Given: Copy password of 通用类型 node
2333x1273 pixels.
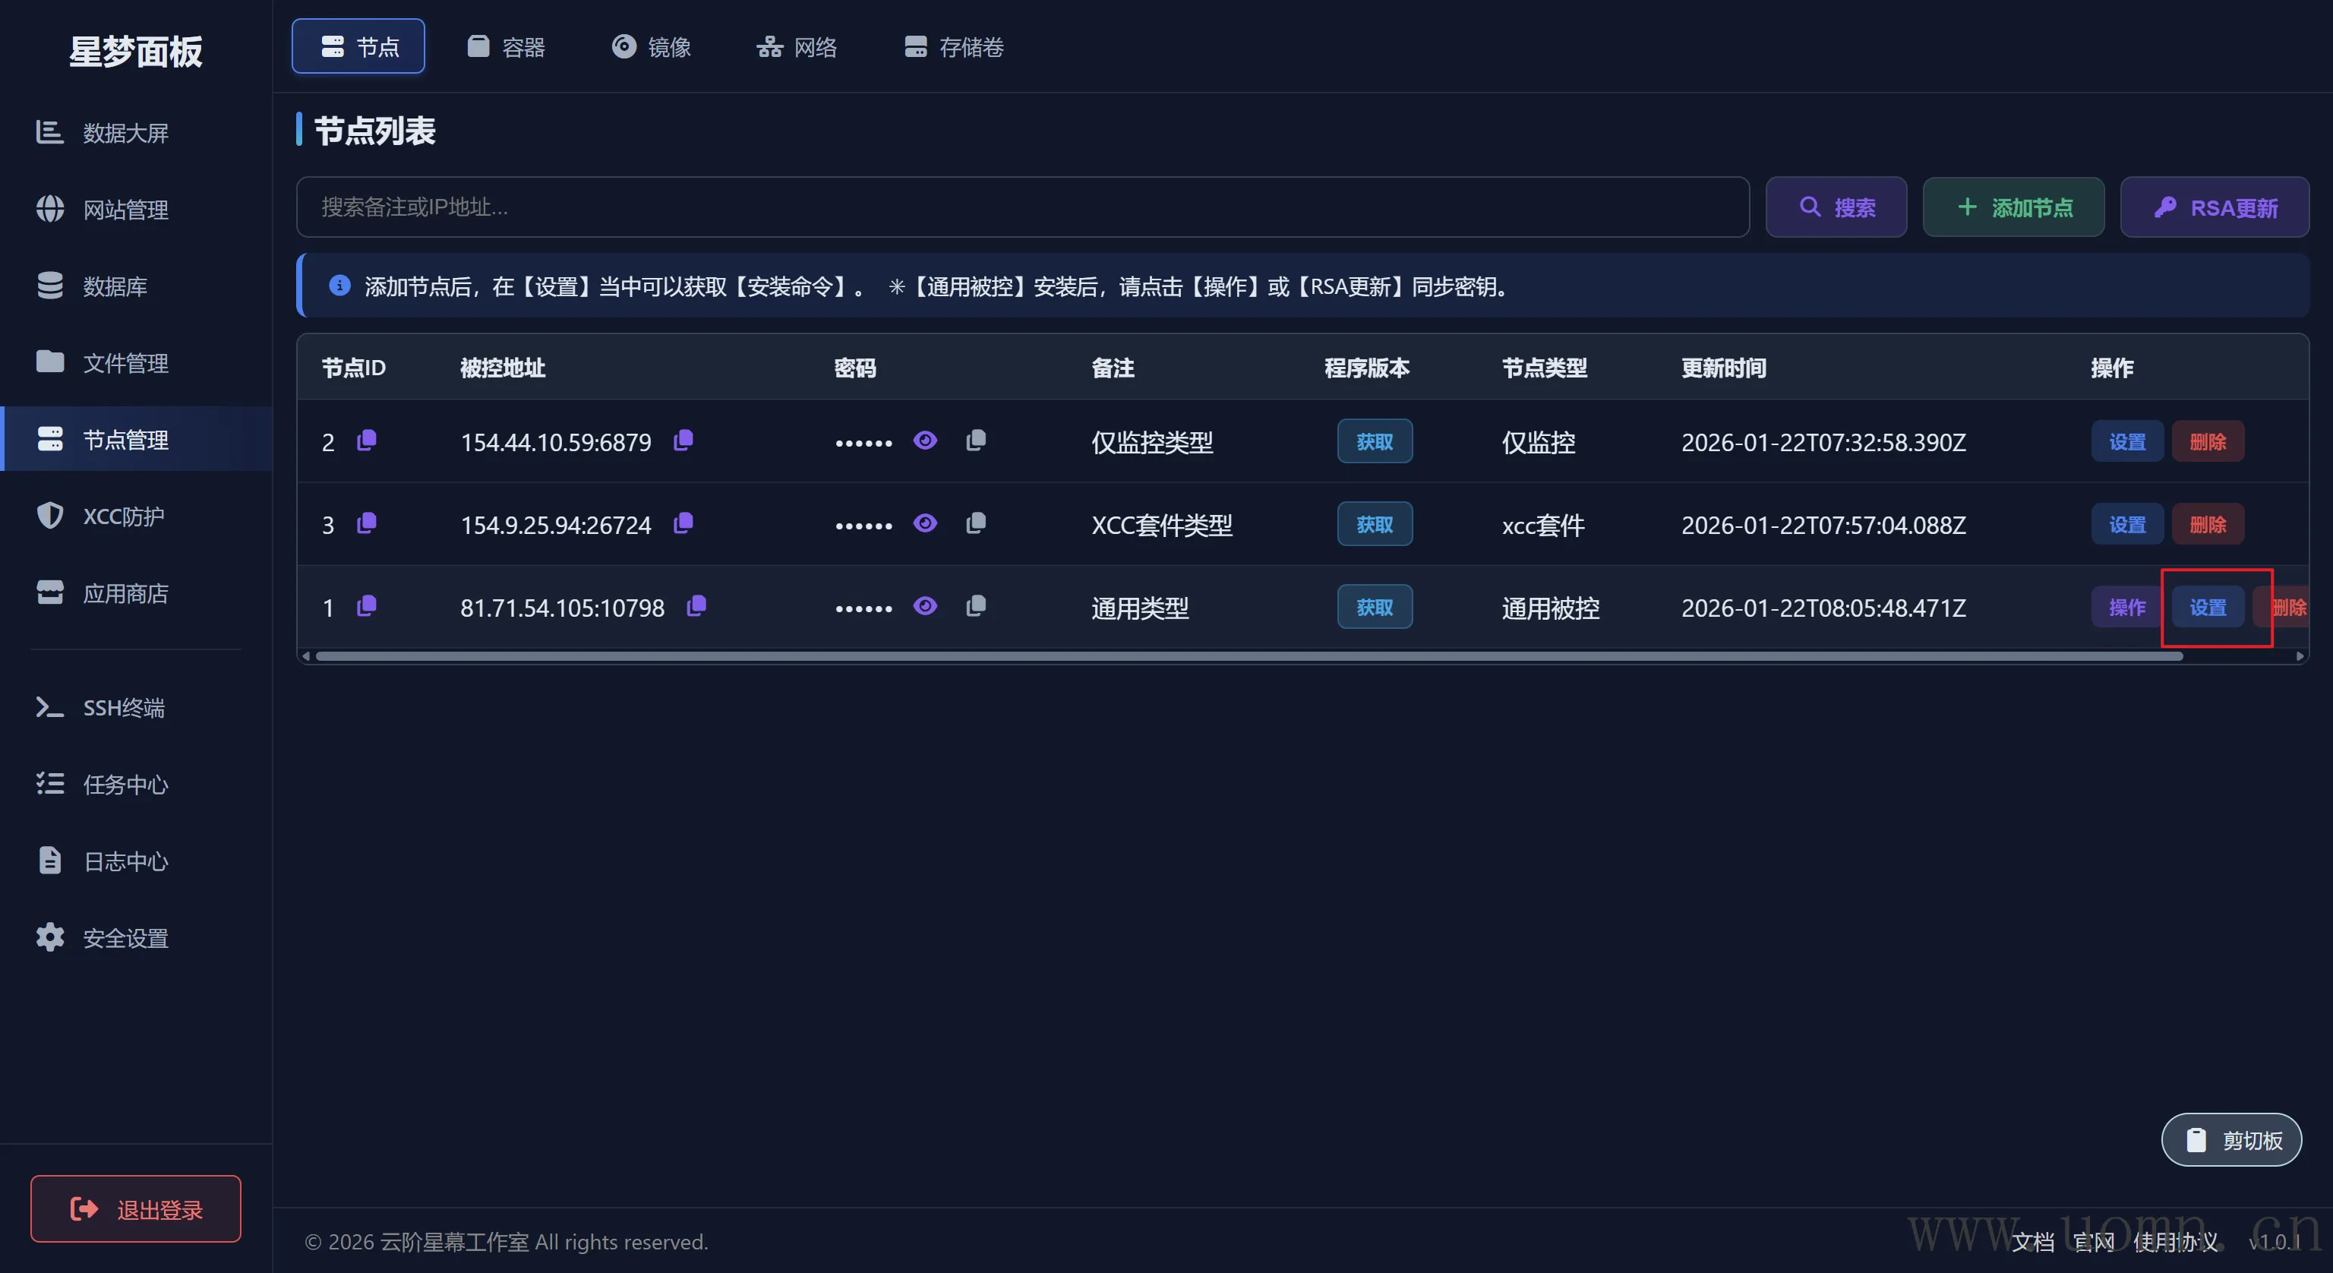Looking at the screenshot, I should coord(975,607).
